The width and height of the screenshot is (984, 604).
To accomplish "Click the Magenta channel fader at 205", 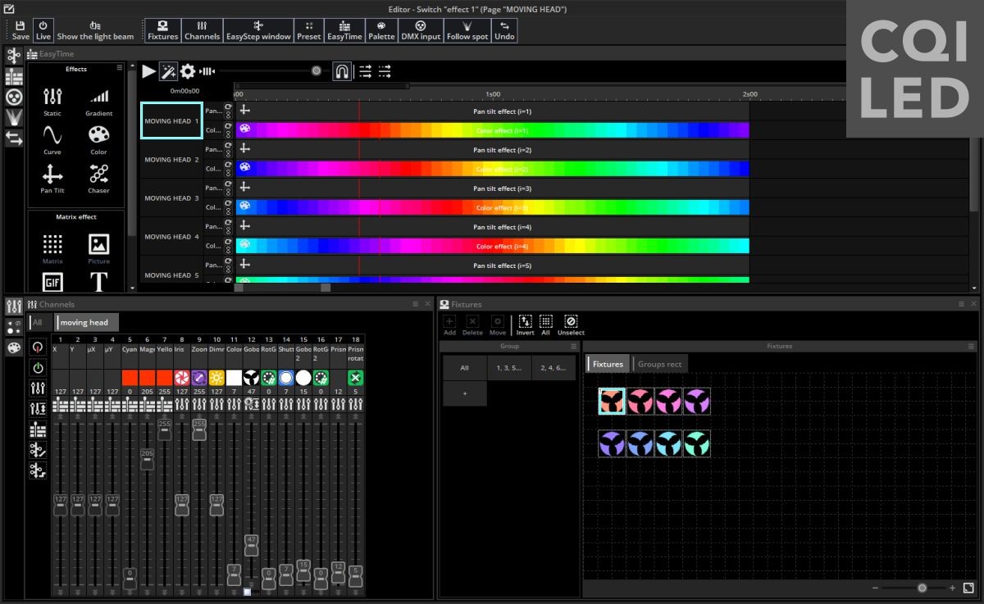I will [x=147, y=458].
